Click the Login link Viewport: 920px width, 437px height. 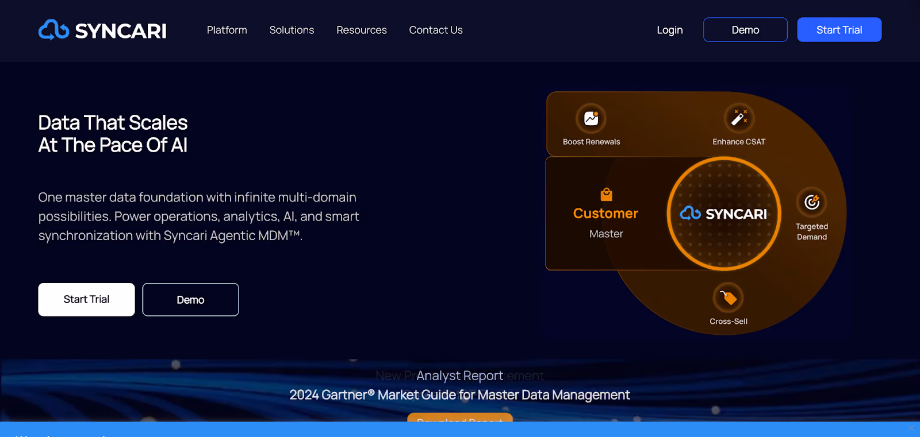pyautogui.click(x=670, y=30)
